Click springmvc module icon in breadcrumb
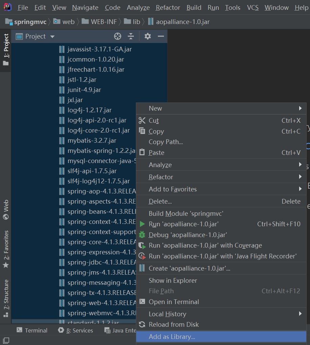 point(9,22)
